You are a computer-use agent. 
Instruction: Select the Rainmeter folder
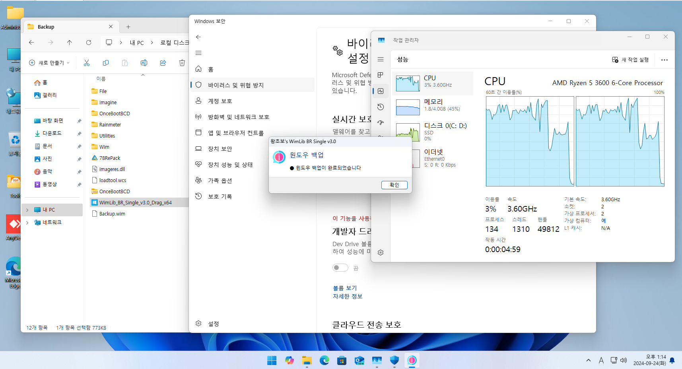pyautogui.click(x=106, y=124)
